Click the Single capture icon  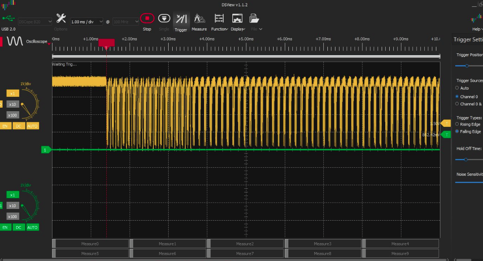164,19
